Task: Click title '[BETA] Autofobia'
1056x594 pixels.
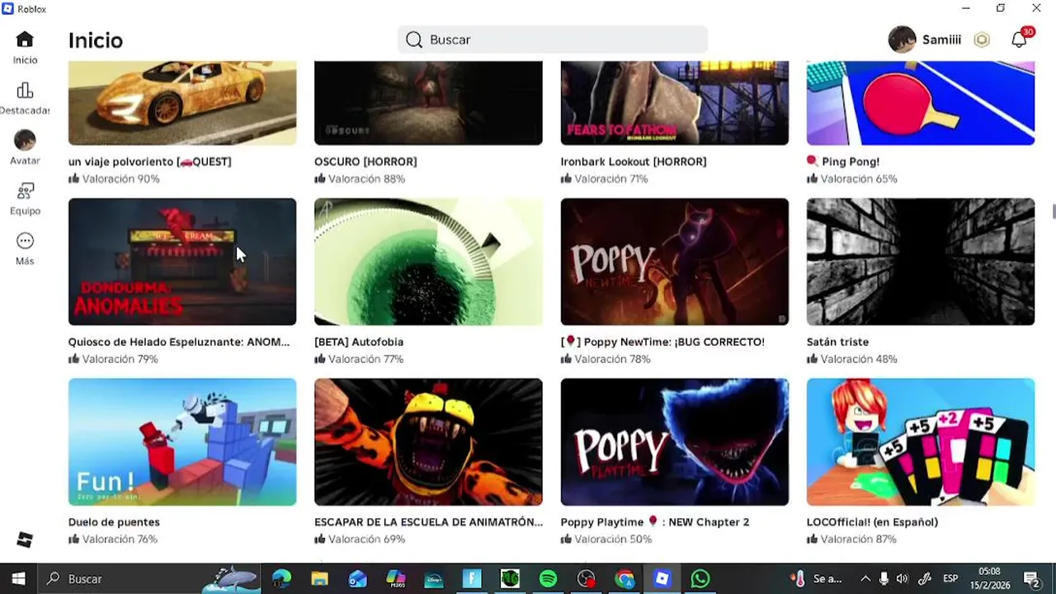Action: pyautogui.click(x=359, y=342)
